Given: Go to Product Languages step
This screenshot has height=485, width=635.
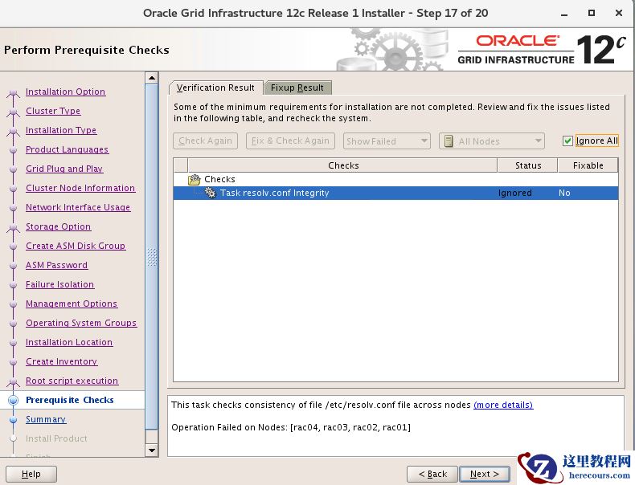Looking at the screenshot, I should [68, 149].
